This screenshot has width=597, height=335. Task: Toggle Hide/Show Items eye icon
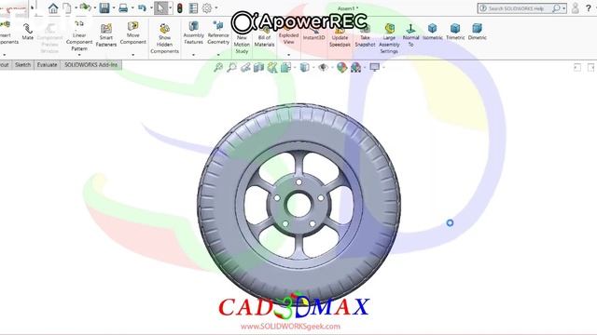324,68
